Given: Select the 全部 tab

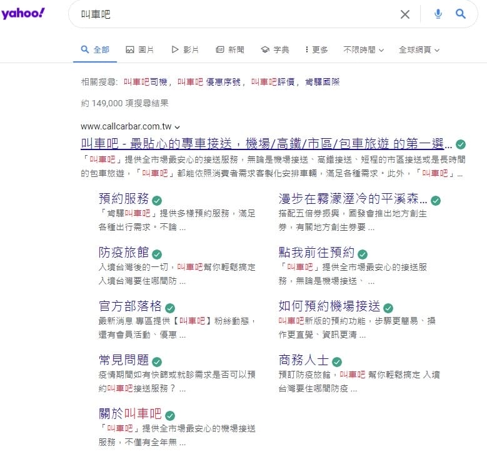Looking at the screenshot, I should tap(95, 49).
